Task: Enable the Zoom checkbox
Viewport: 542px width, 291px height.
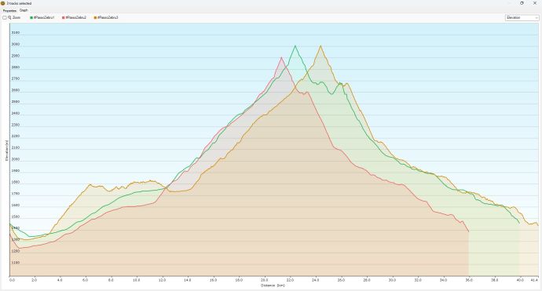Action: click(5, 17)
